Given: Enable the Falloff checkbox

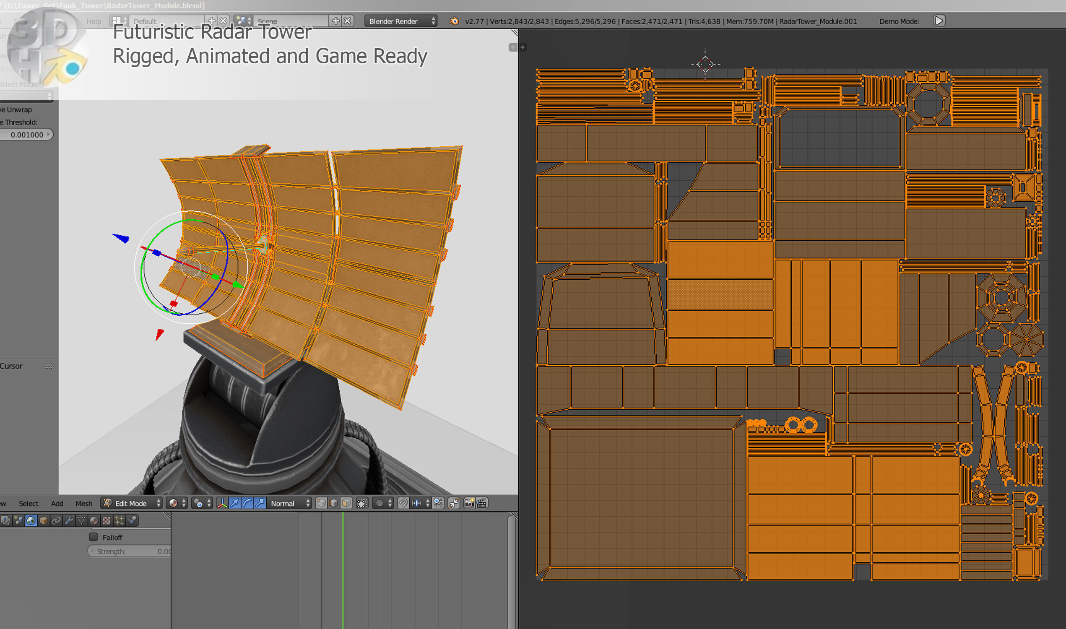Looking at the screenshot, I should tap(93, 537).
